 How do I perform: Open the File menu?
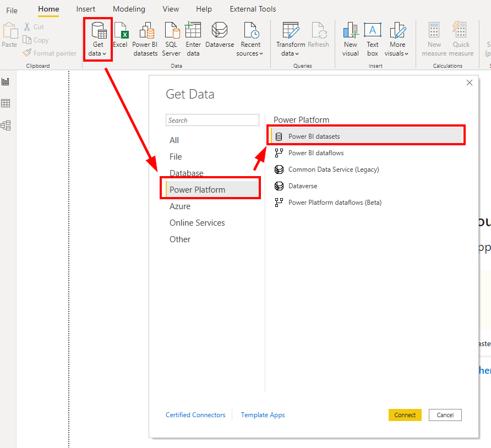(12, 10)
